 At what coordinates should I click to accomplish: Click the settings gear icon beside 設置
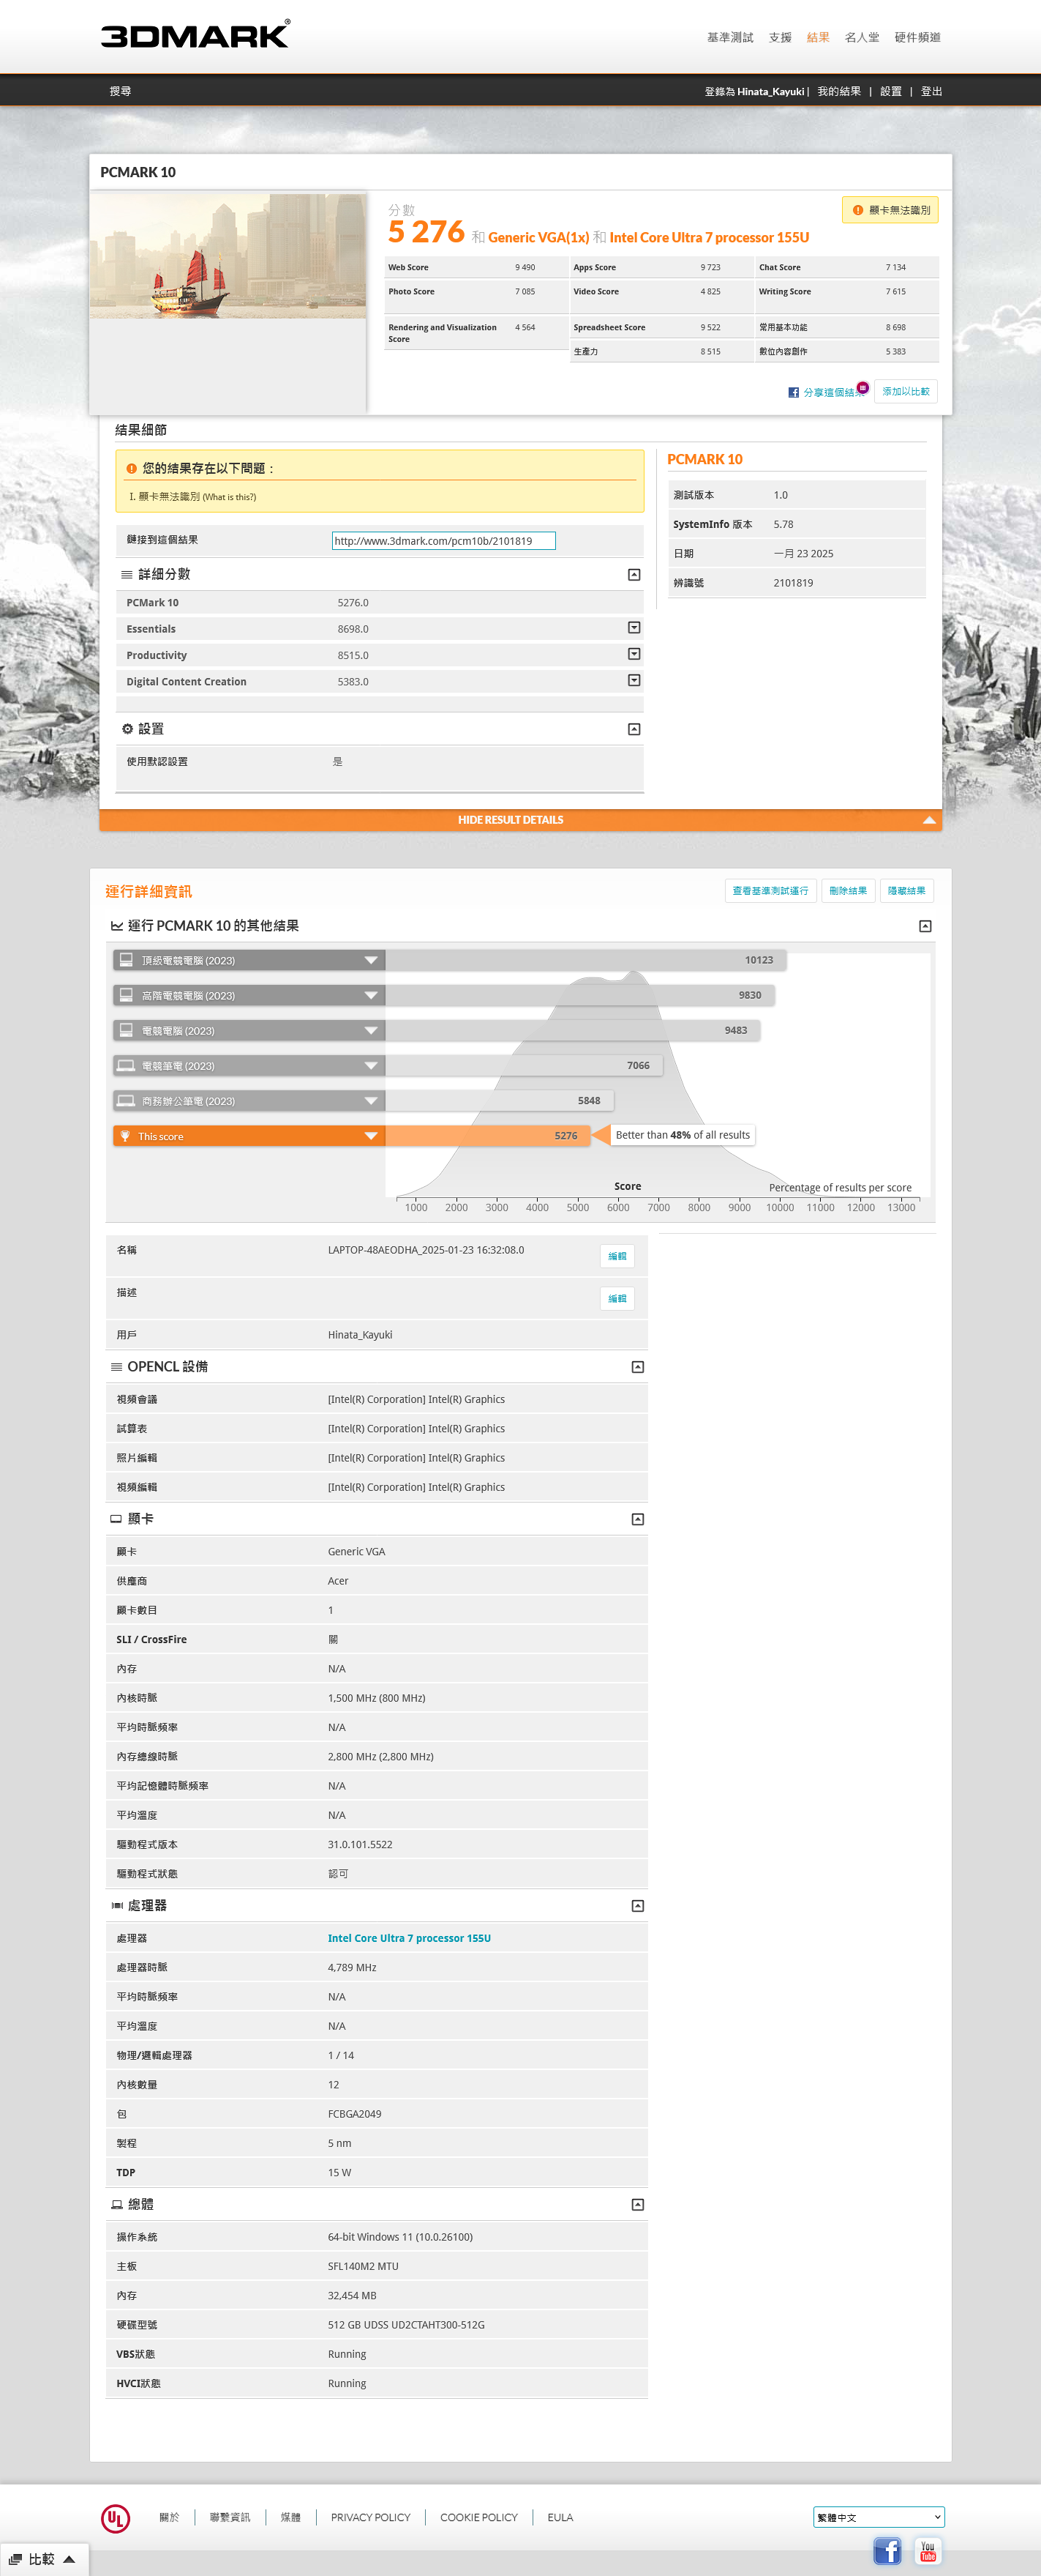pyautogui.click(x=127, y=729)
